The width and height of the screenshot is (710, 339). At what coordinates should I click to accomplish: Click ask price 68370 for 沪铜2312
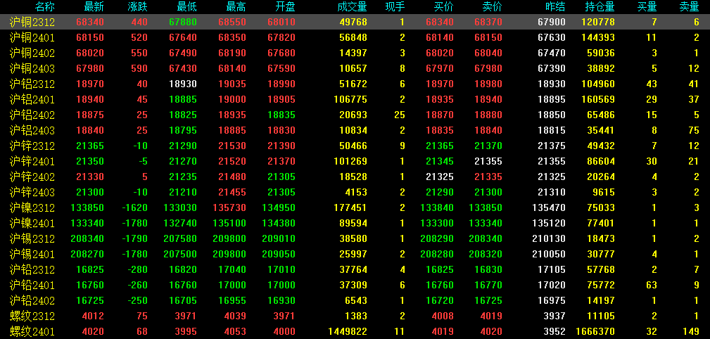point(488,23)
